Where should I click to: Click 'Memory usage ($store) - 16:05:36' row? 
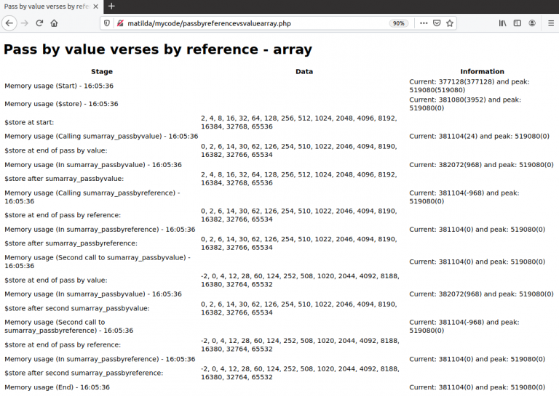[61, 104]
